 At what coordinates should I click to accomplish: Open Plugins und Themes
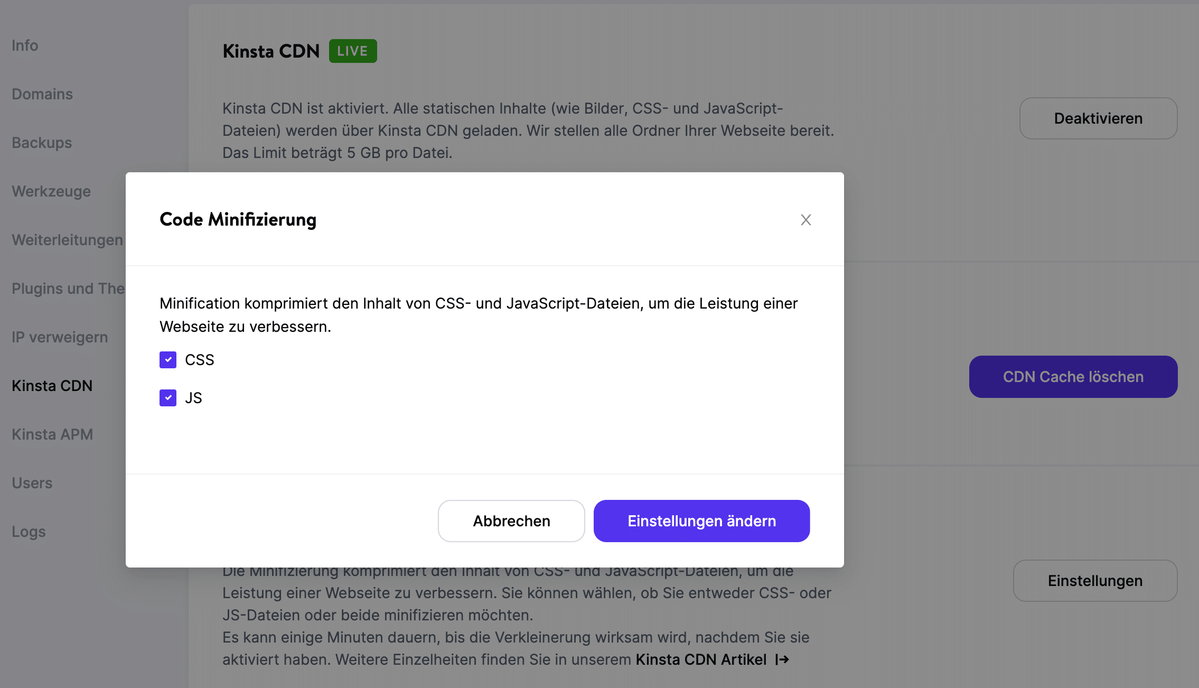click(x=68, y=289)
